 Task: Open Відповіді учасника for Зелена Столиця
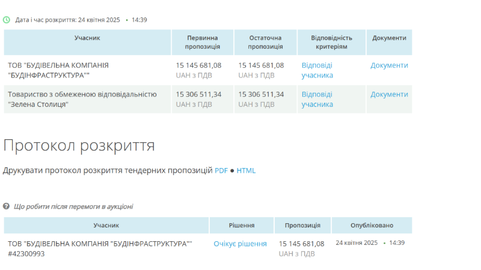click(317, 99)
